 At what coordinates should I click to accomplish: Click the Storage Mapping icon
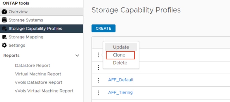tap(4, 37)
